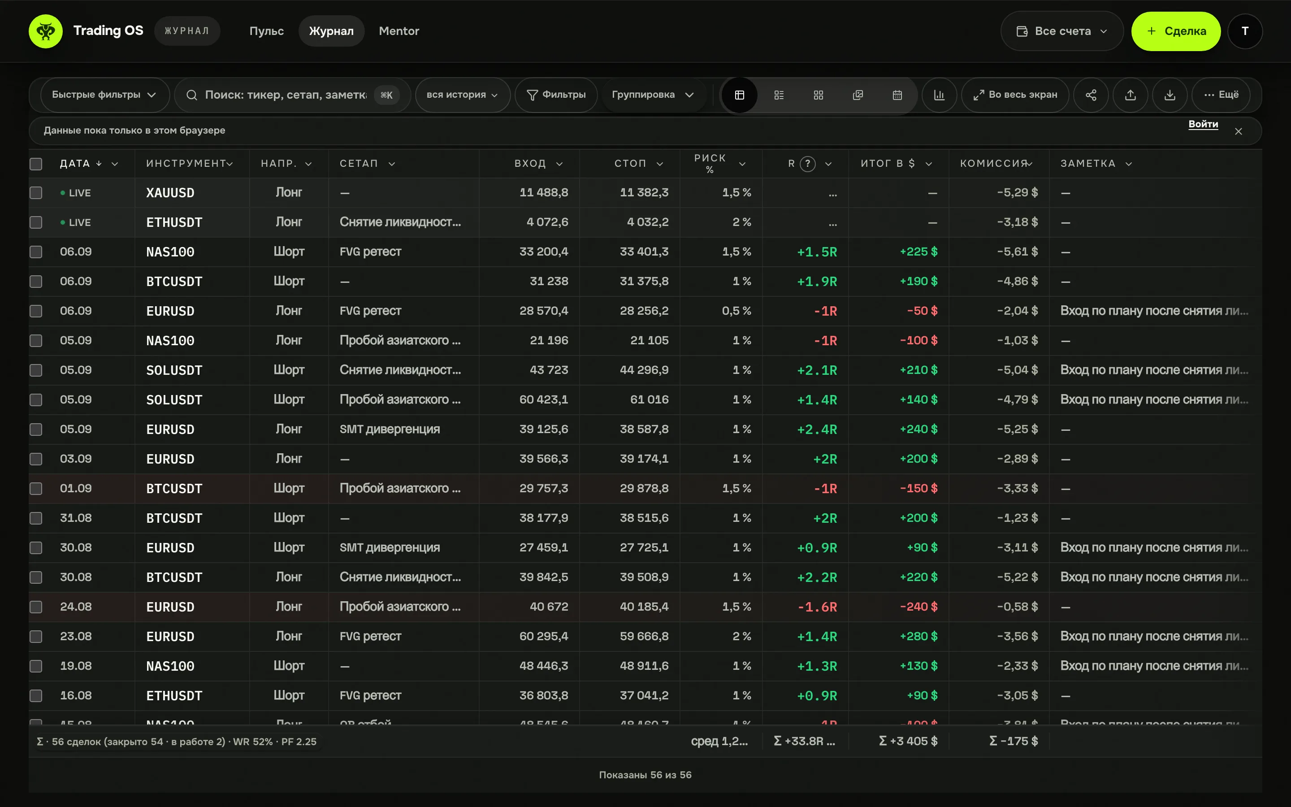Image resolution: width=1291 pixels, height=807 pixels.
Task: Select the 06.09 EURUSD row checkbox
Action: [x=36, y=311]
